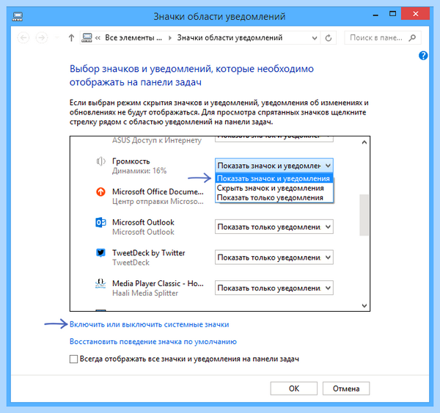Click the breadcrumb overflow chevrons
Viewport: 440px width, 413px height.
click(x=98, y=38)
